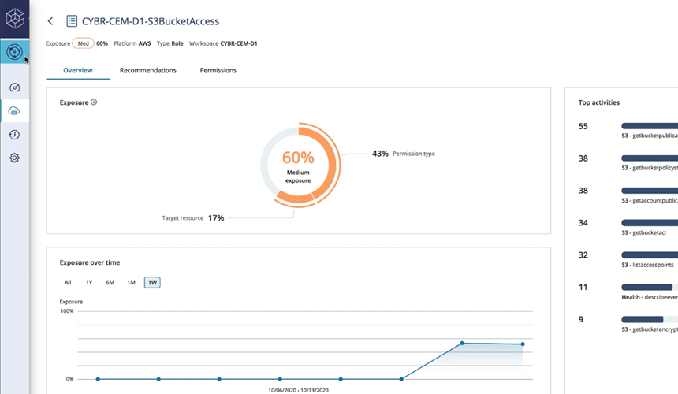Click the Target resource 17% label

(x=193, y=218)
